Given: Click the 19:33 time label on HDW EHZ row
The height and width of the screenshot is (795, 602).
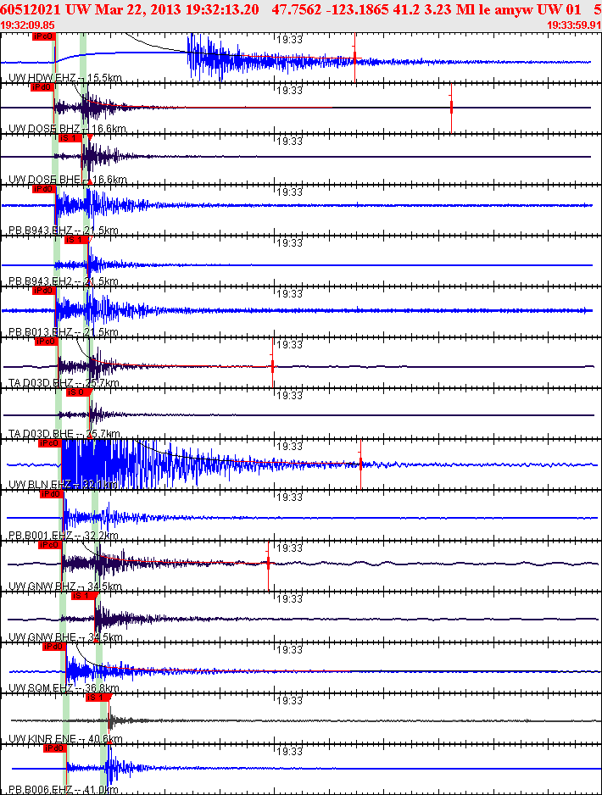Looking at the screenshot, I should [290, 40].
